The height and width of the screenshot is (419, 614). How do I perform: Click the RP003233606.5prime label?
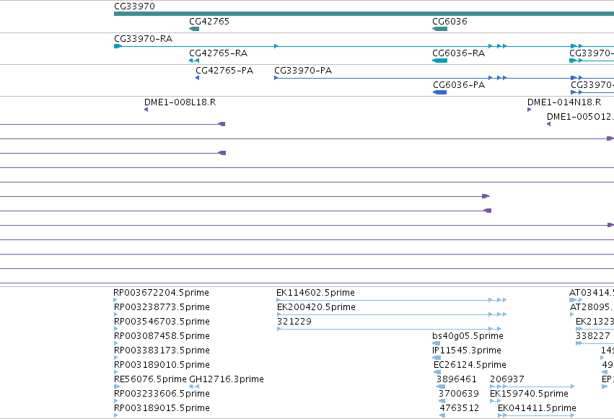pyautogui.click(x=162, y=394)
